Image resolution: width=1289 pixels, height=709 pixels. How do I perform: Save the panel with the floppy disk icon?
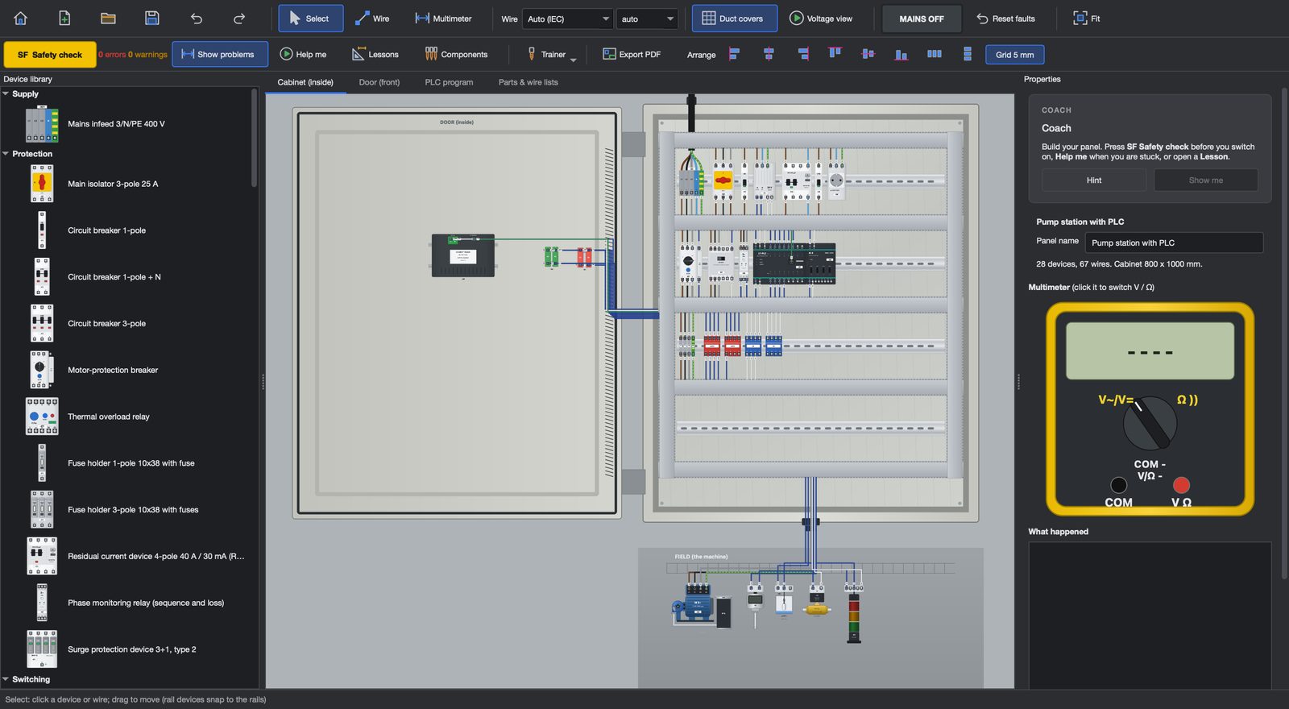coord(151,19)
